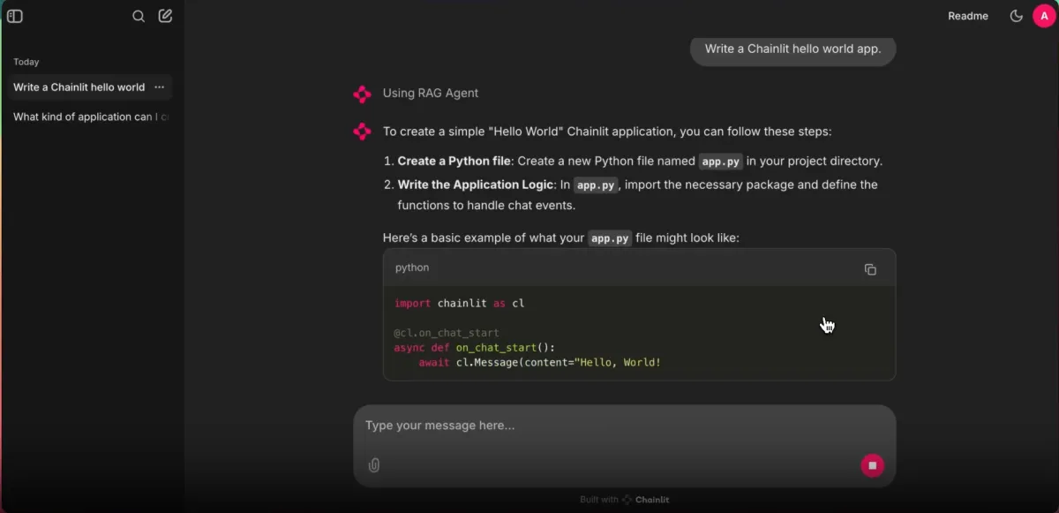Click the '@cl.on_chat_start' decorator line
This screenshot has height=513, width=1059.
[x=447, y=333]
